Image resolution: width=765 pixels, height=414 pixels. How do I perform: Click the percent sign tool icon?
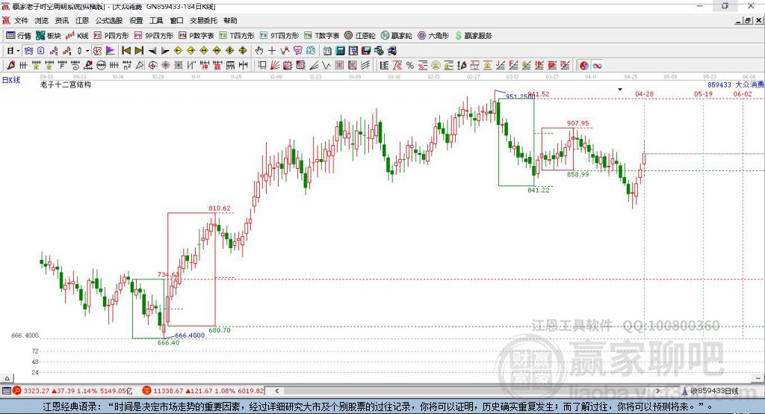pyautogui.click(x=410, y=65)
